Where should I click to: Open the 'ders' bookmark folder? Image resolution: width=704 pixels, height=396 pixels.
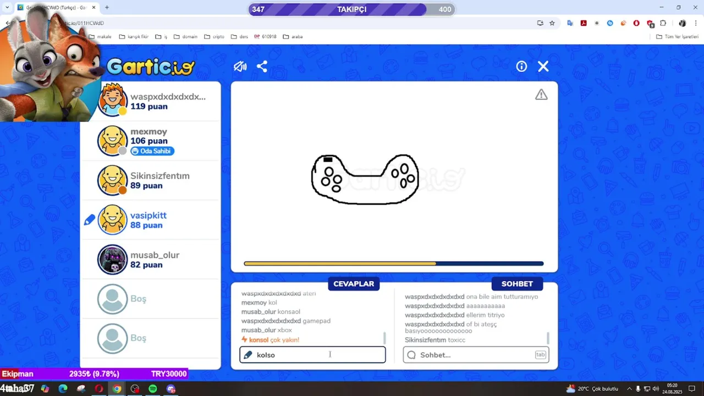point(239,37)
